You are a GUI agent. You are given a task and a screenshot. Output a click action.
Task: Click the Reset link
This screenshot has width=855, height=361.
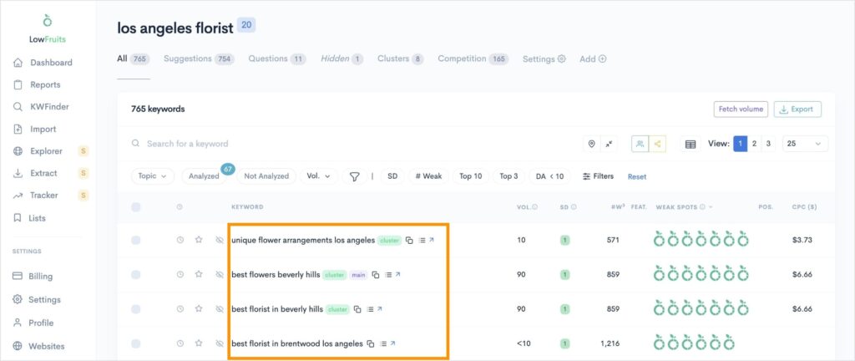pyautogui.click(x=637, y=176)
